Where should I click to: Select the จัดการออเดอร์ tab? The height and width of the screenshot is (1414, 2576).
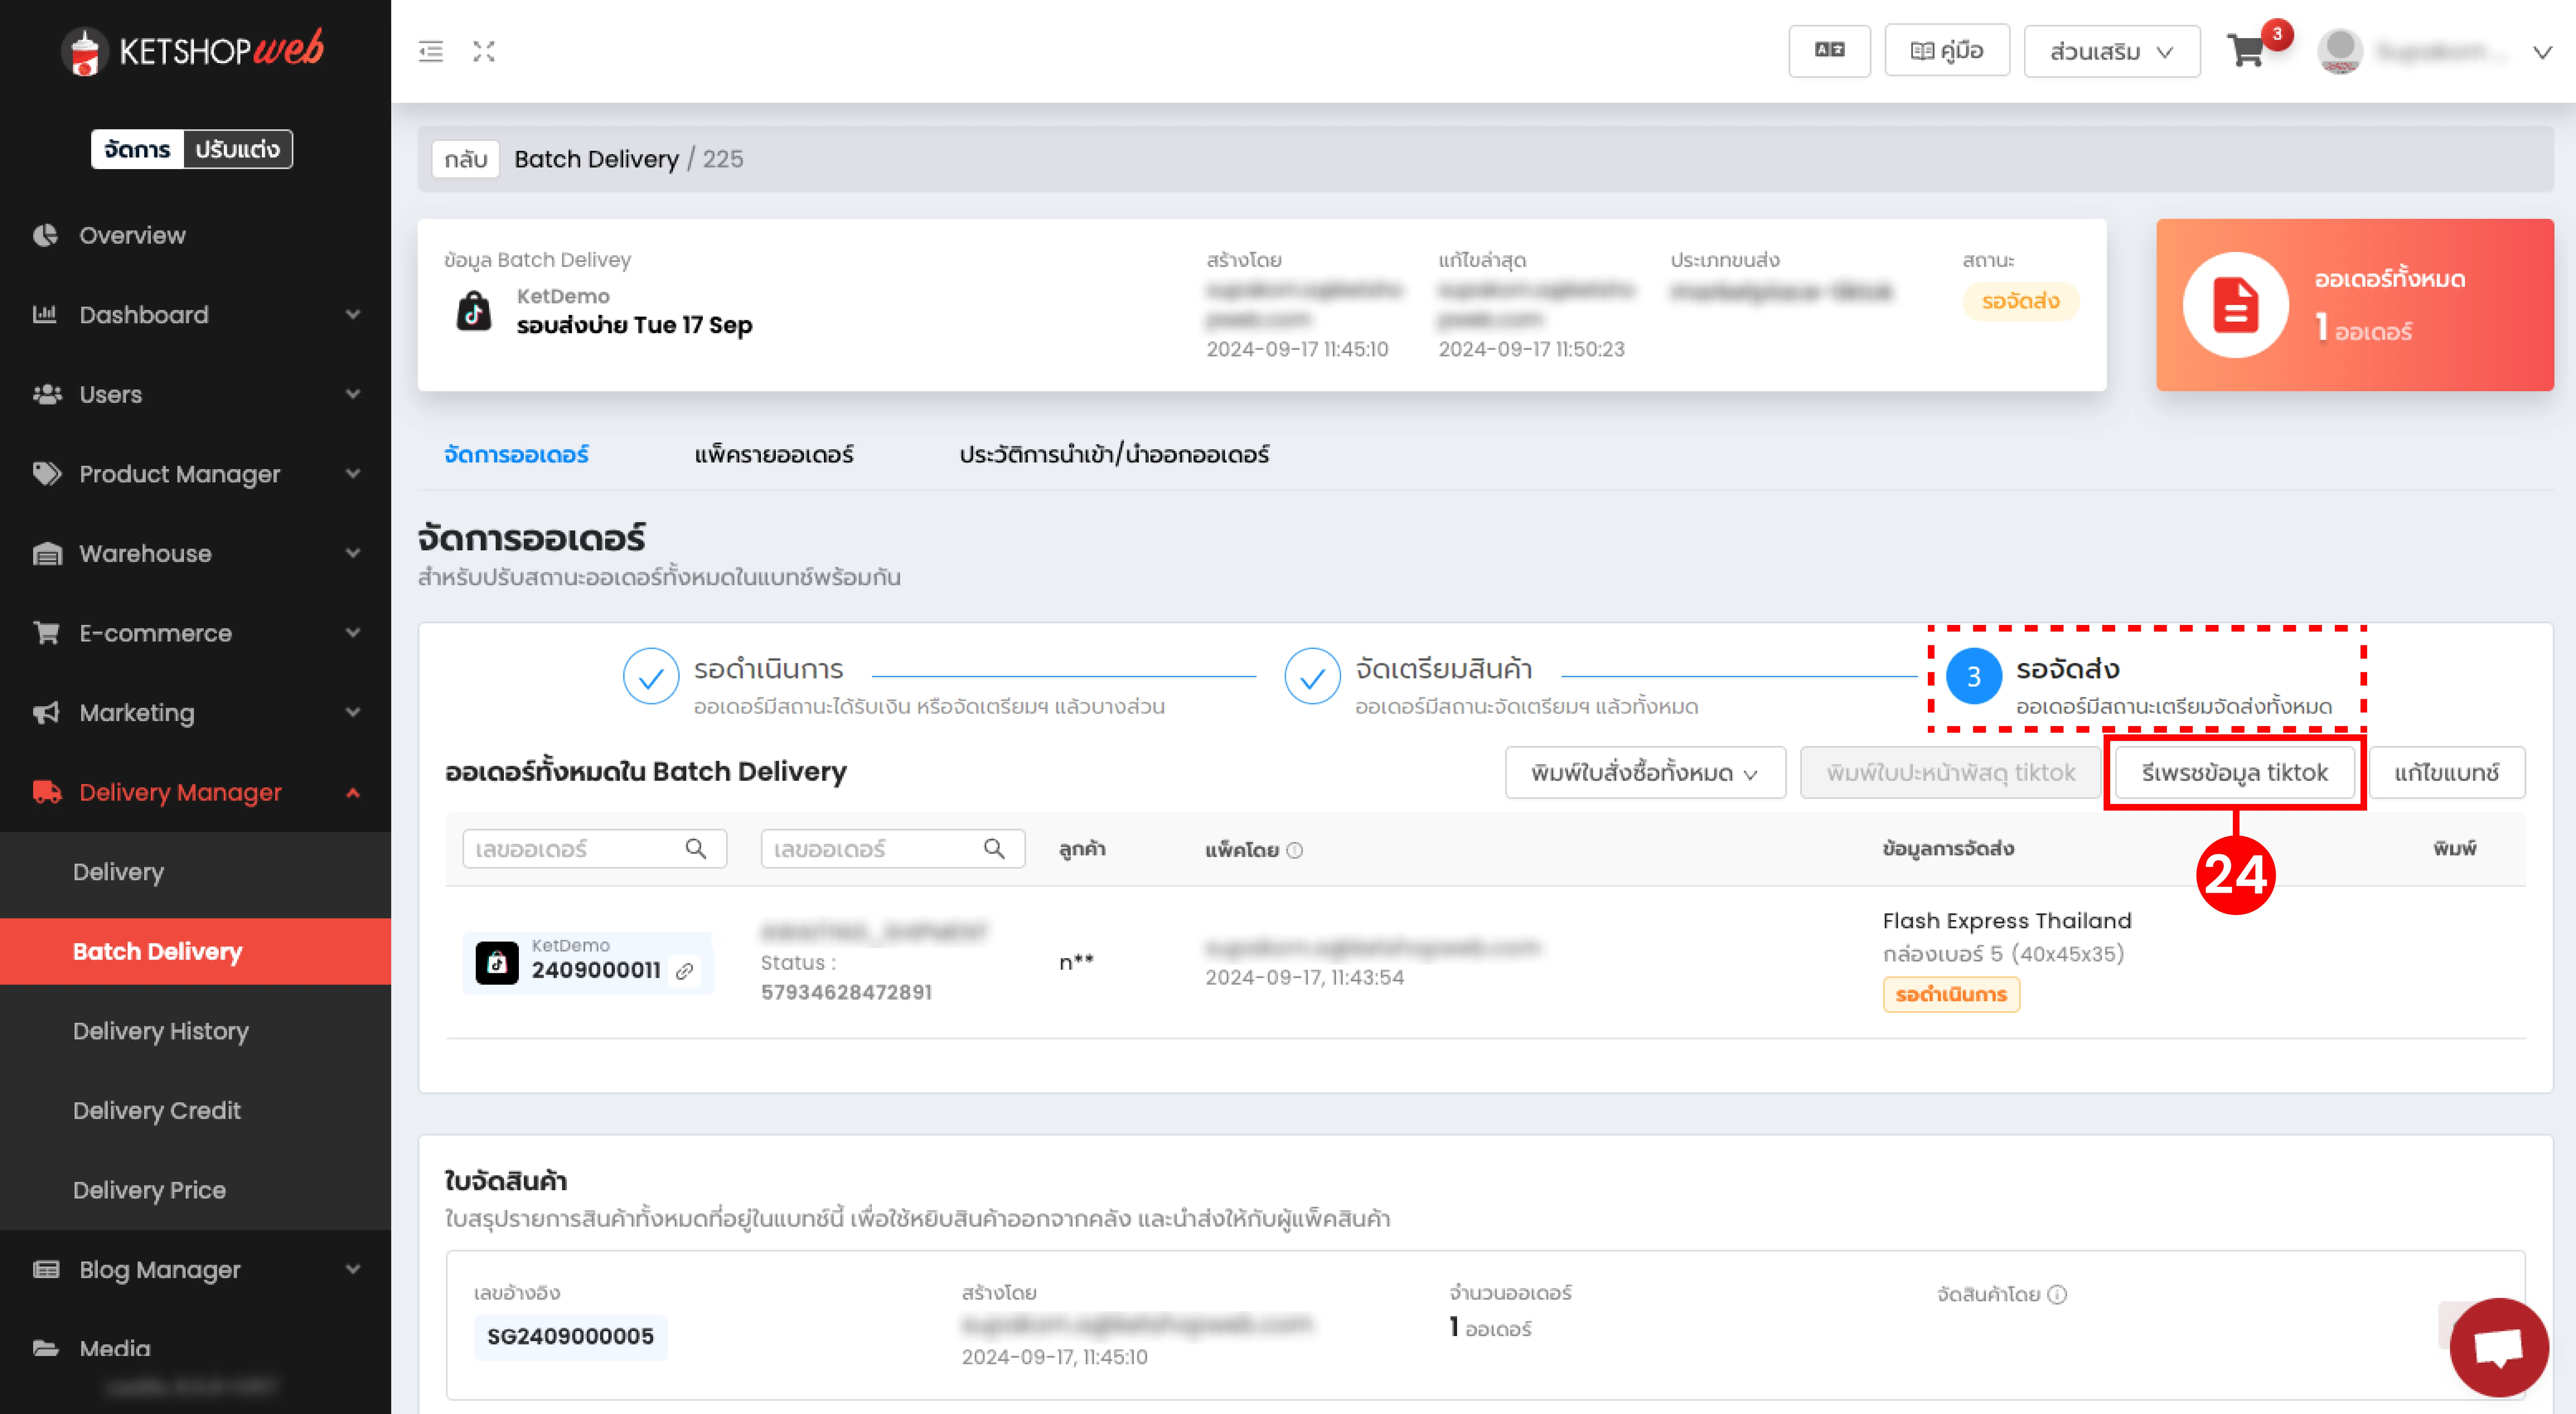click(x=516, y=454)
